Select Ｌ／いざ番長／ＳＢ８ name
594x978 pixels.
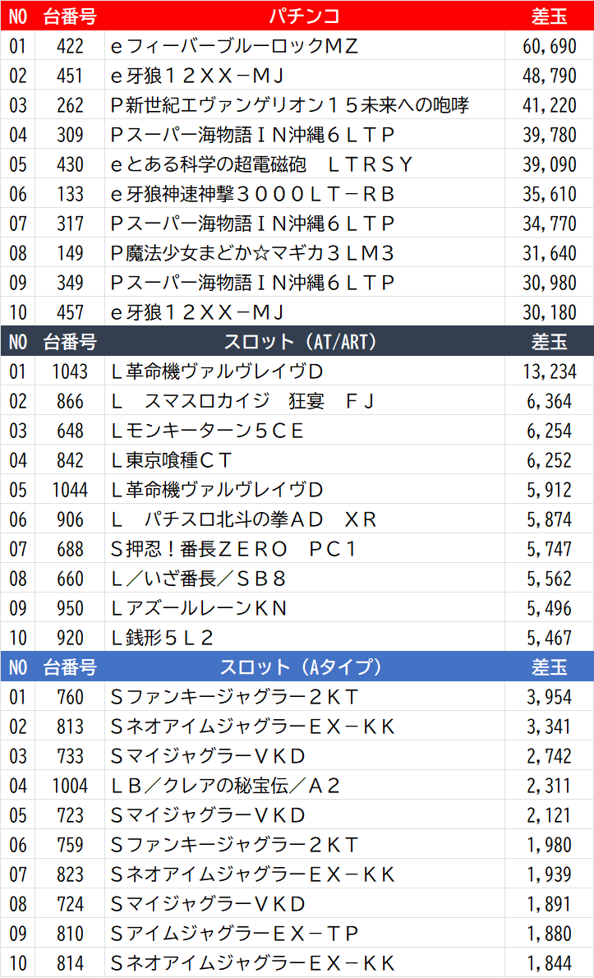(198, 579)
